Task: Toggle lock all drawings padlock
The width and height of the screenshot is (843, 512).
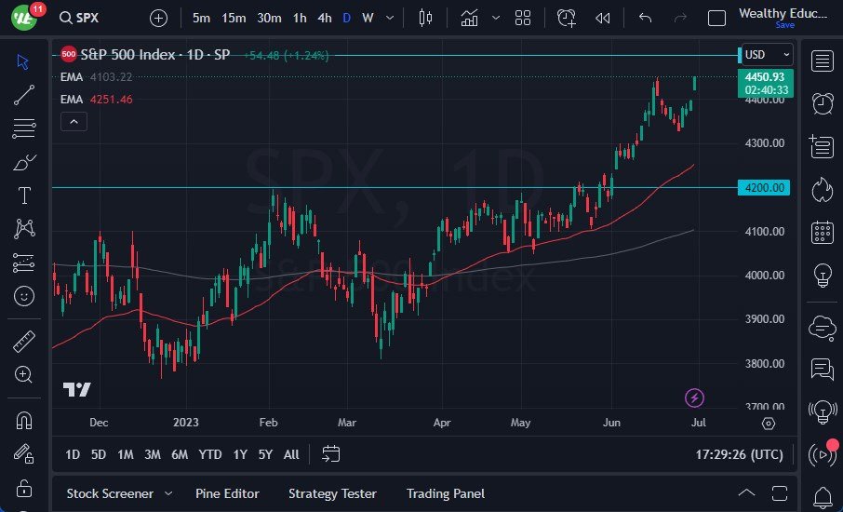Action: pyautogui.click(x=24, y=488)
